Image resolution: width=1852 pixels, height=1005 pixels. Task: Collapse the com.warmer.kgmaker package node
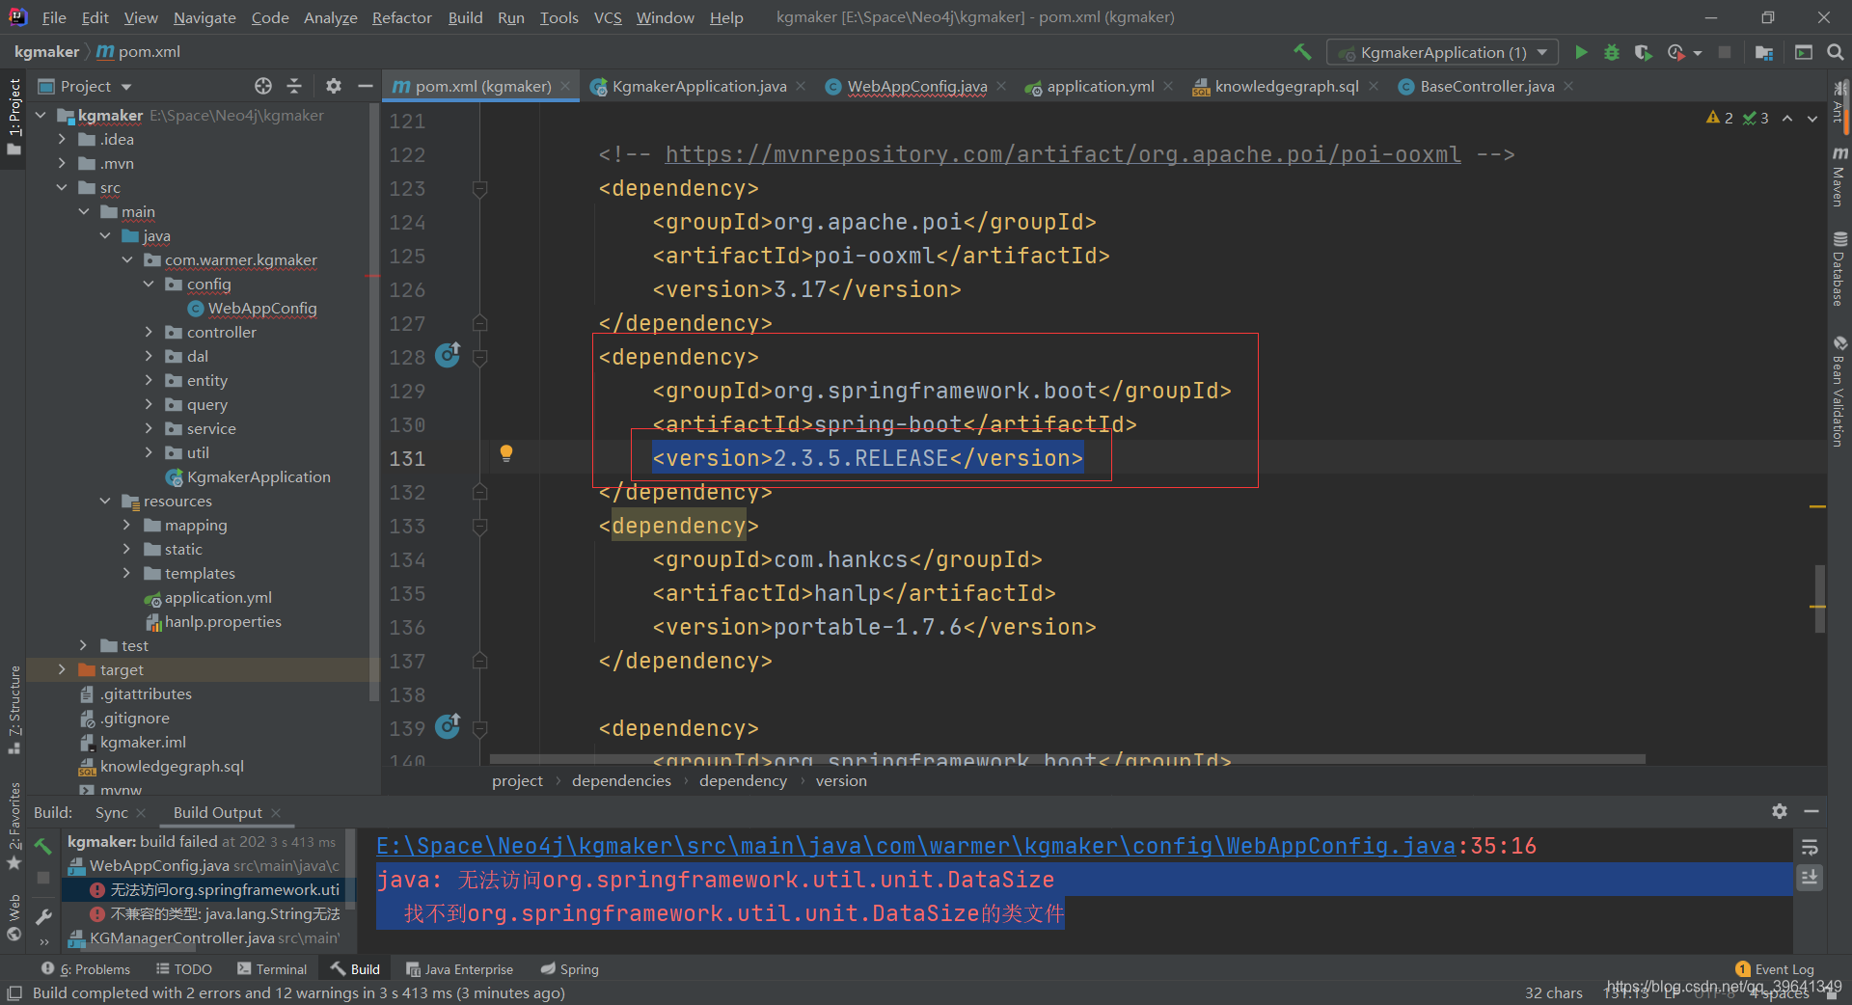click(126, 259)
